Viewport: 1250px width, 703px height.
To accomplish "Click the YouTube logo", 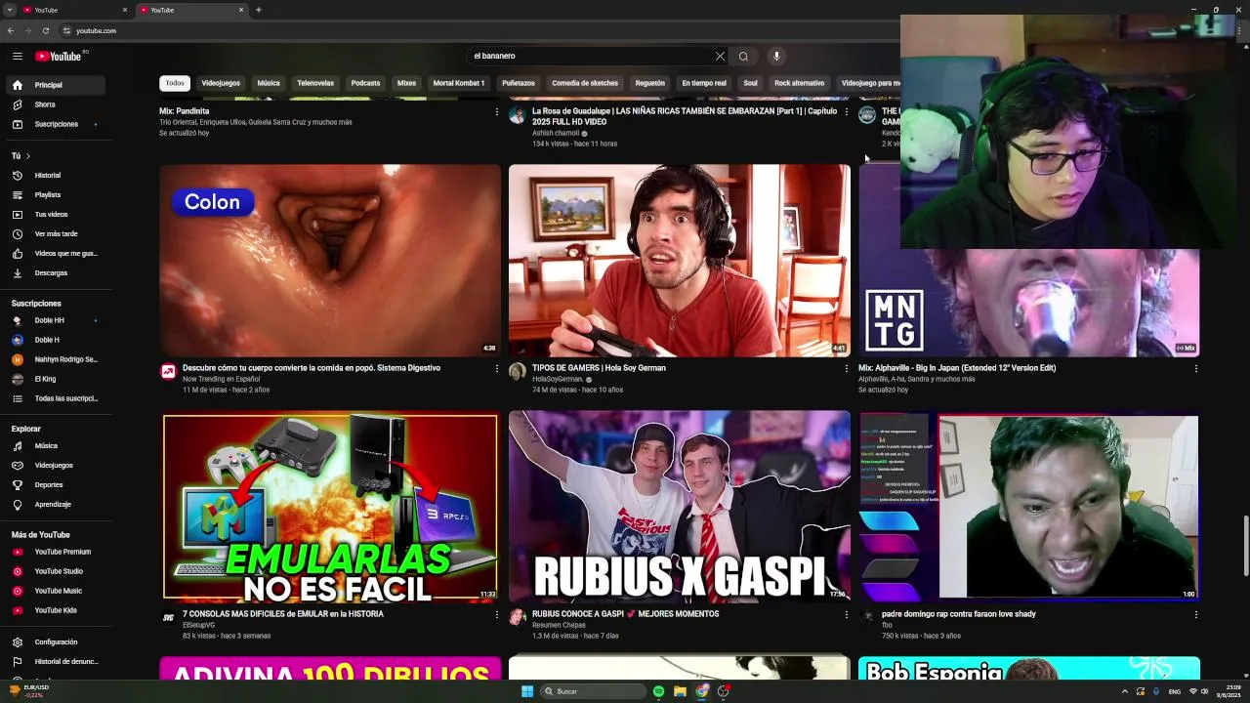I will (59, 56).
